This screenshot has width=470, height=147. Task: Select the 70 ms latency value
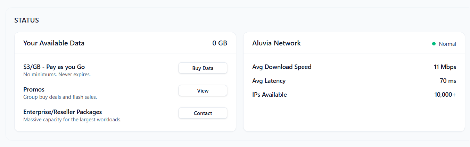[448, 81]
